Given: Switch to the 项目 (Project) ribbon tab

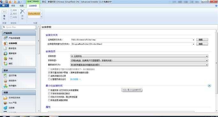Looking at the screenshot, I should click(13, 6).
